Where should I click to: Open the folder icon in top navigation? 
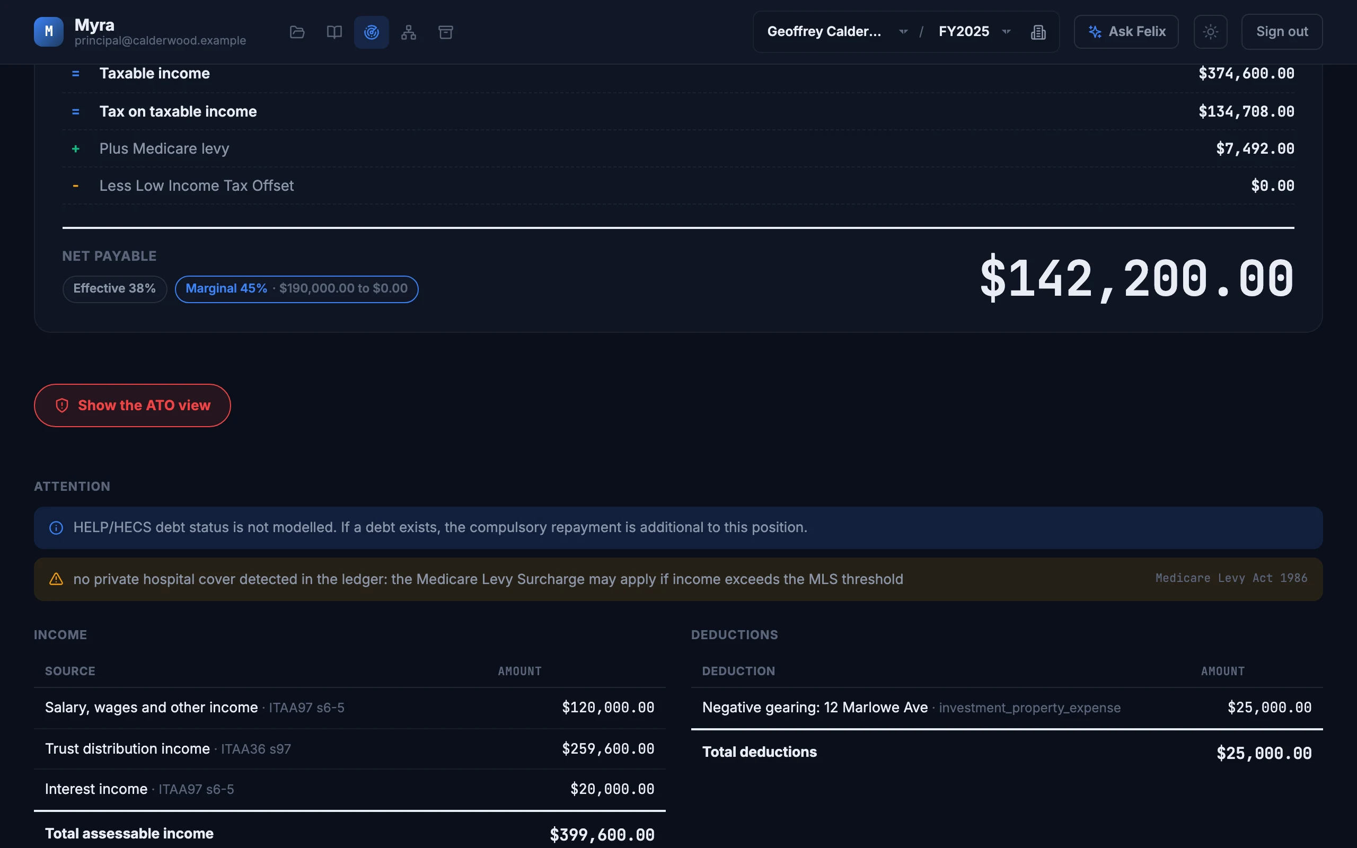coord(297,32)
